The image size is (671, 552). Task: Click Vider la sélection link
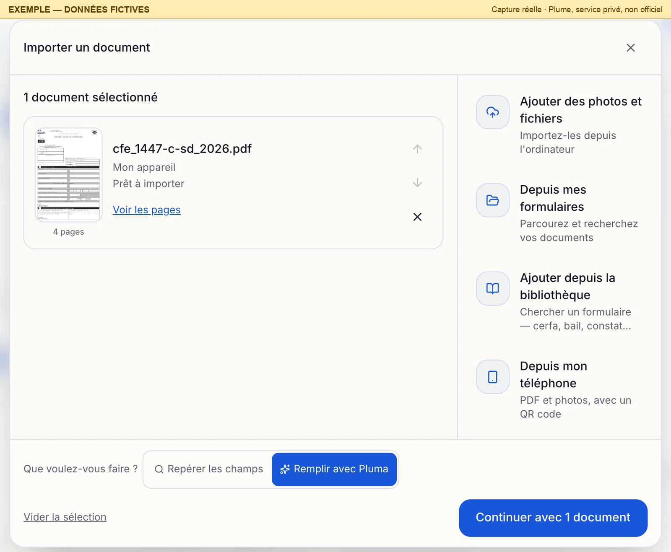click(65, 517)
